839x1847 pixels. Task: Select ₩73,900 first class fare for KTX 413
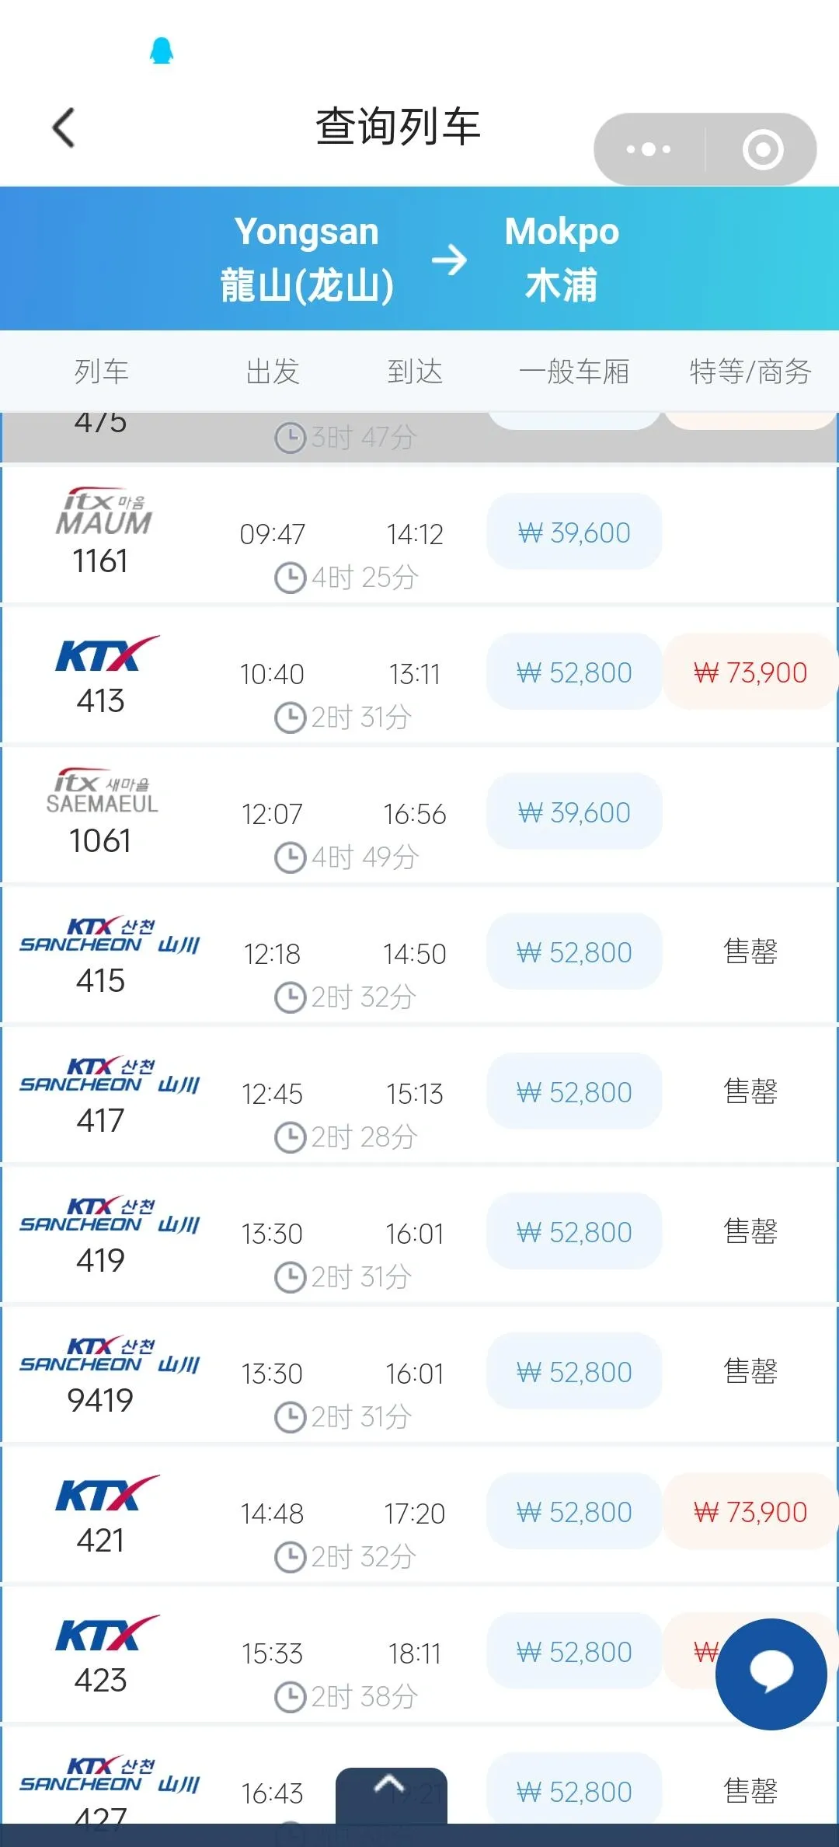click(750, 672)
